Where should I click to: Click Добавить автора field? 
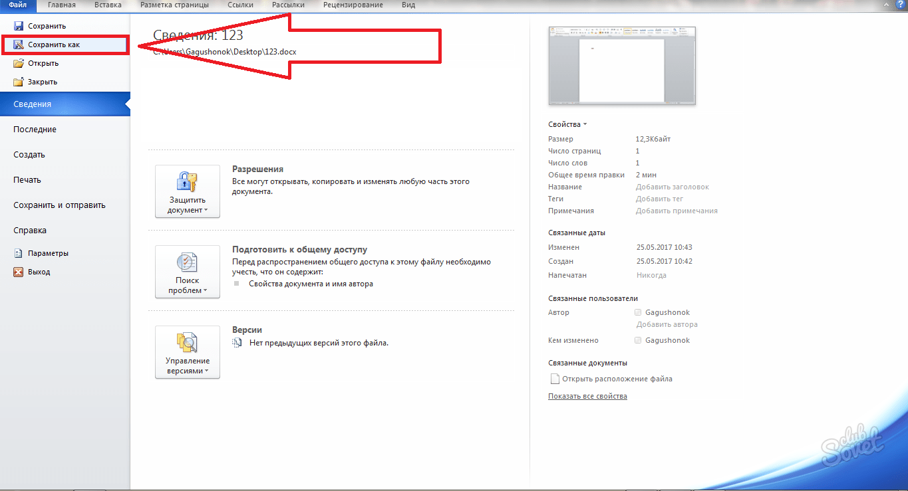point(667,325)
